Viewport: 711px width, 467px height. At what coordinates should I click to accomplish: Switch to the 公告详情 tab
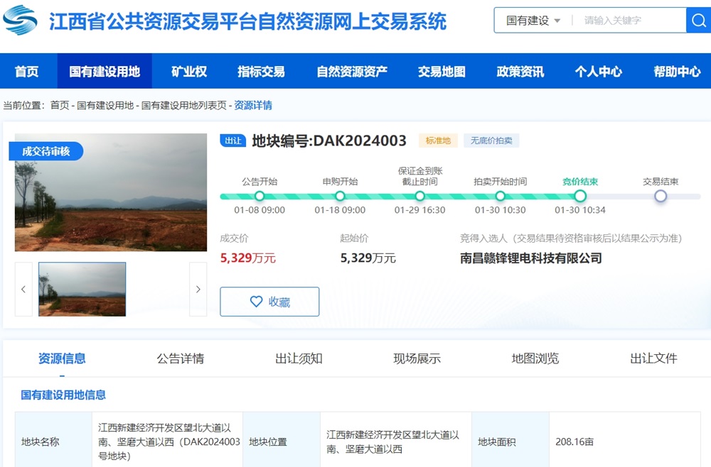point(180,359)
